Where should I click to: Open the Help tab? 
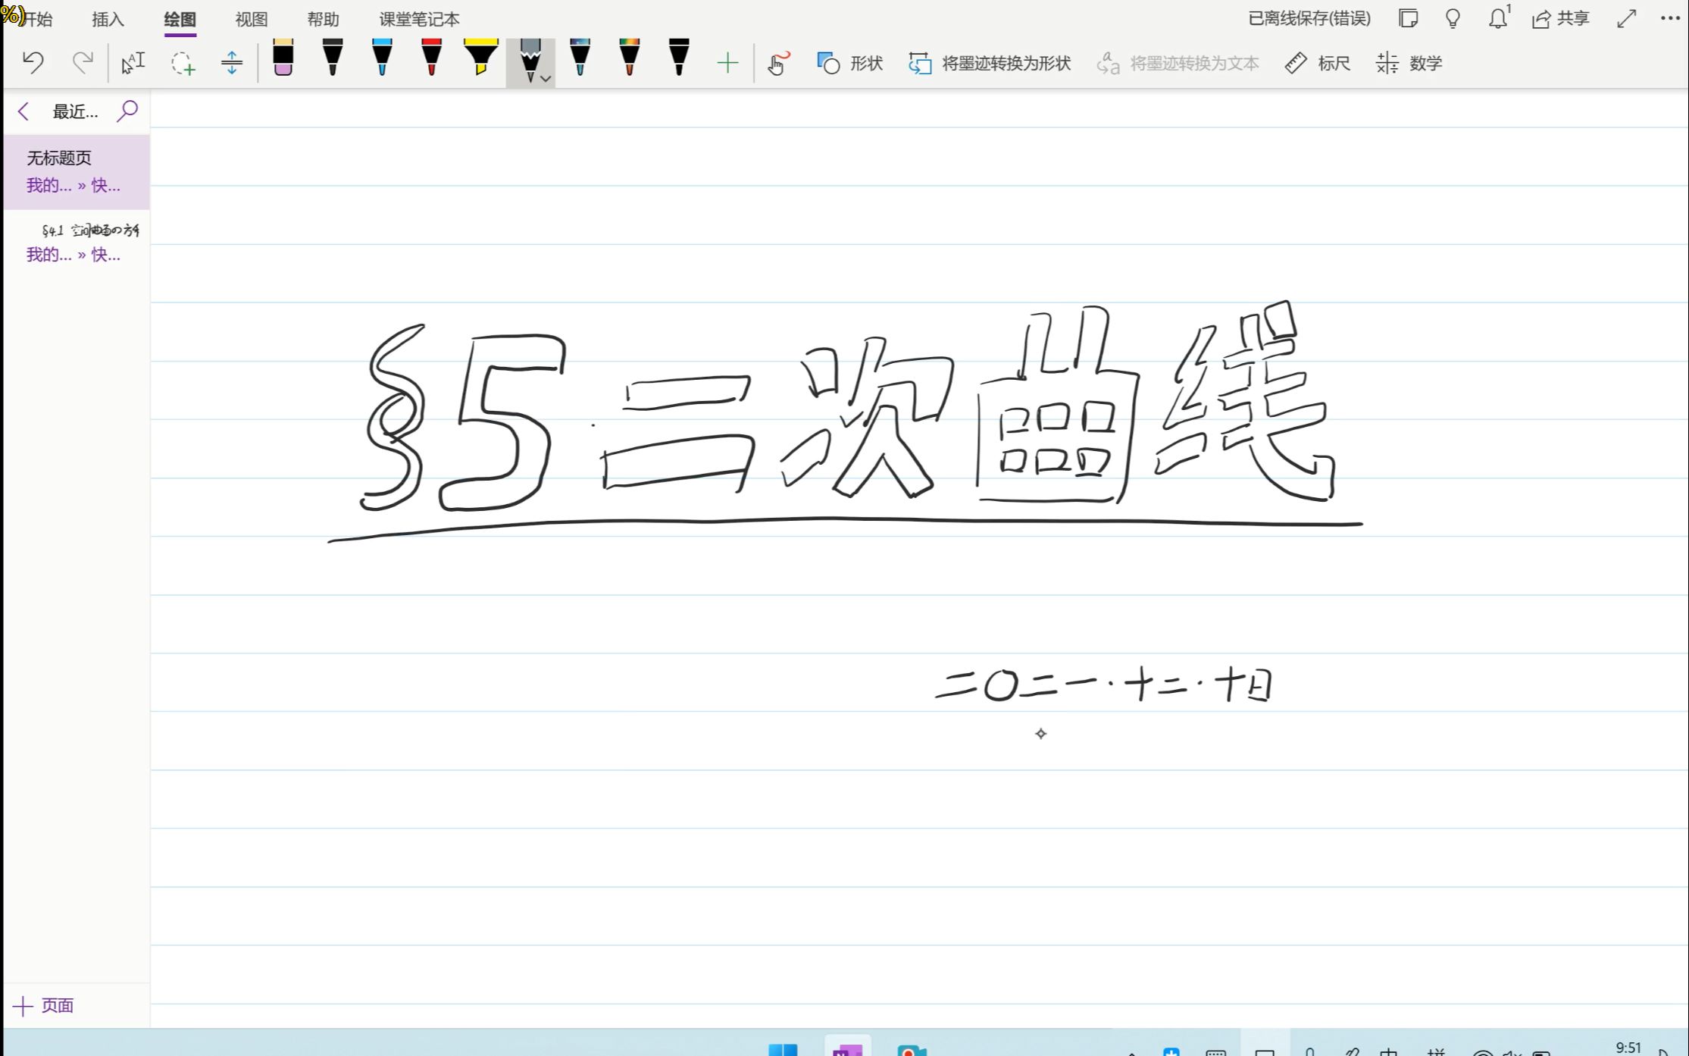(323, 19)
